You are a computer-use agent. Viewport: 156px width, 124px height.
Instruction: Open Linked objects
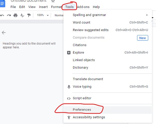pos(108,60)
